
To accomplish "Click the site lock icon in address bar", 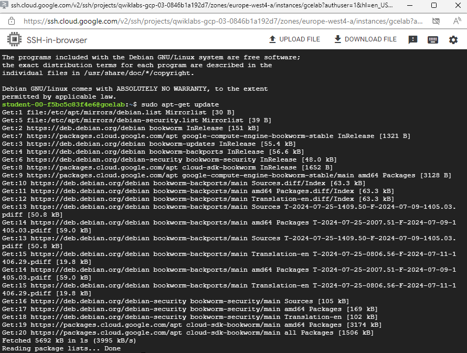I will tap(12, 21).
